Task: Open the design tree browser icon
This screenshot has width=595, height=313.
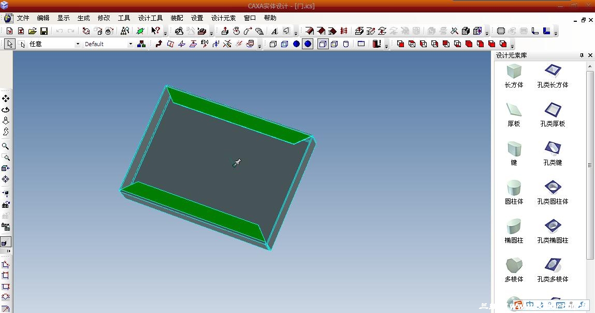Action: click(125, 31)
